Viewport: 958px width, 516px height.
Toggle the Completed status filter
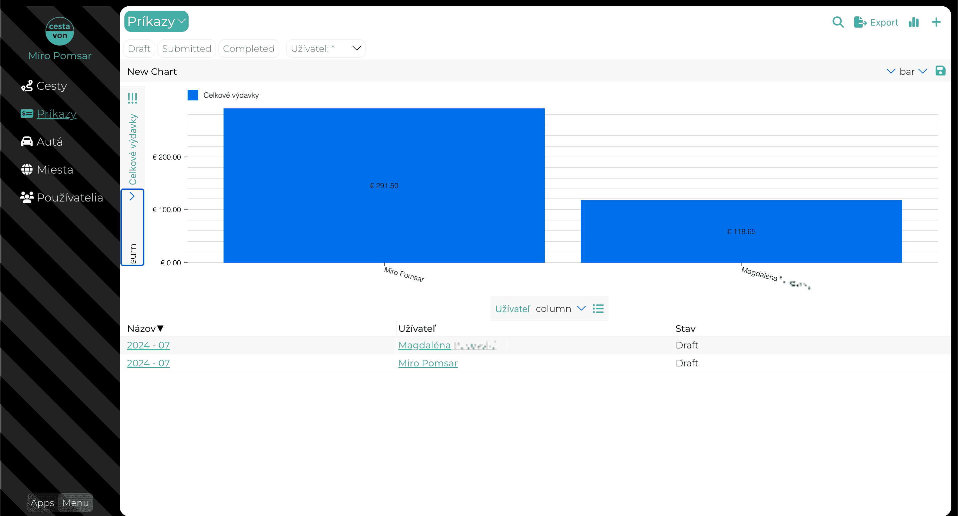tap(248, 49)
